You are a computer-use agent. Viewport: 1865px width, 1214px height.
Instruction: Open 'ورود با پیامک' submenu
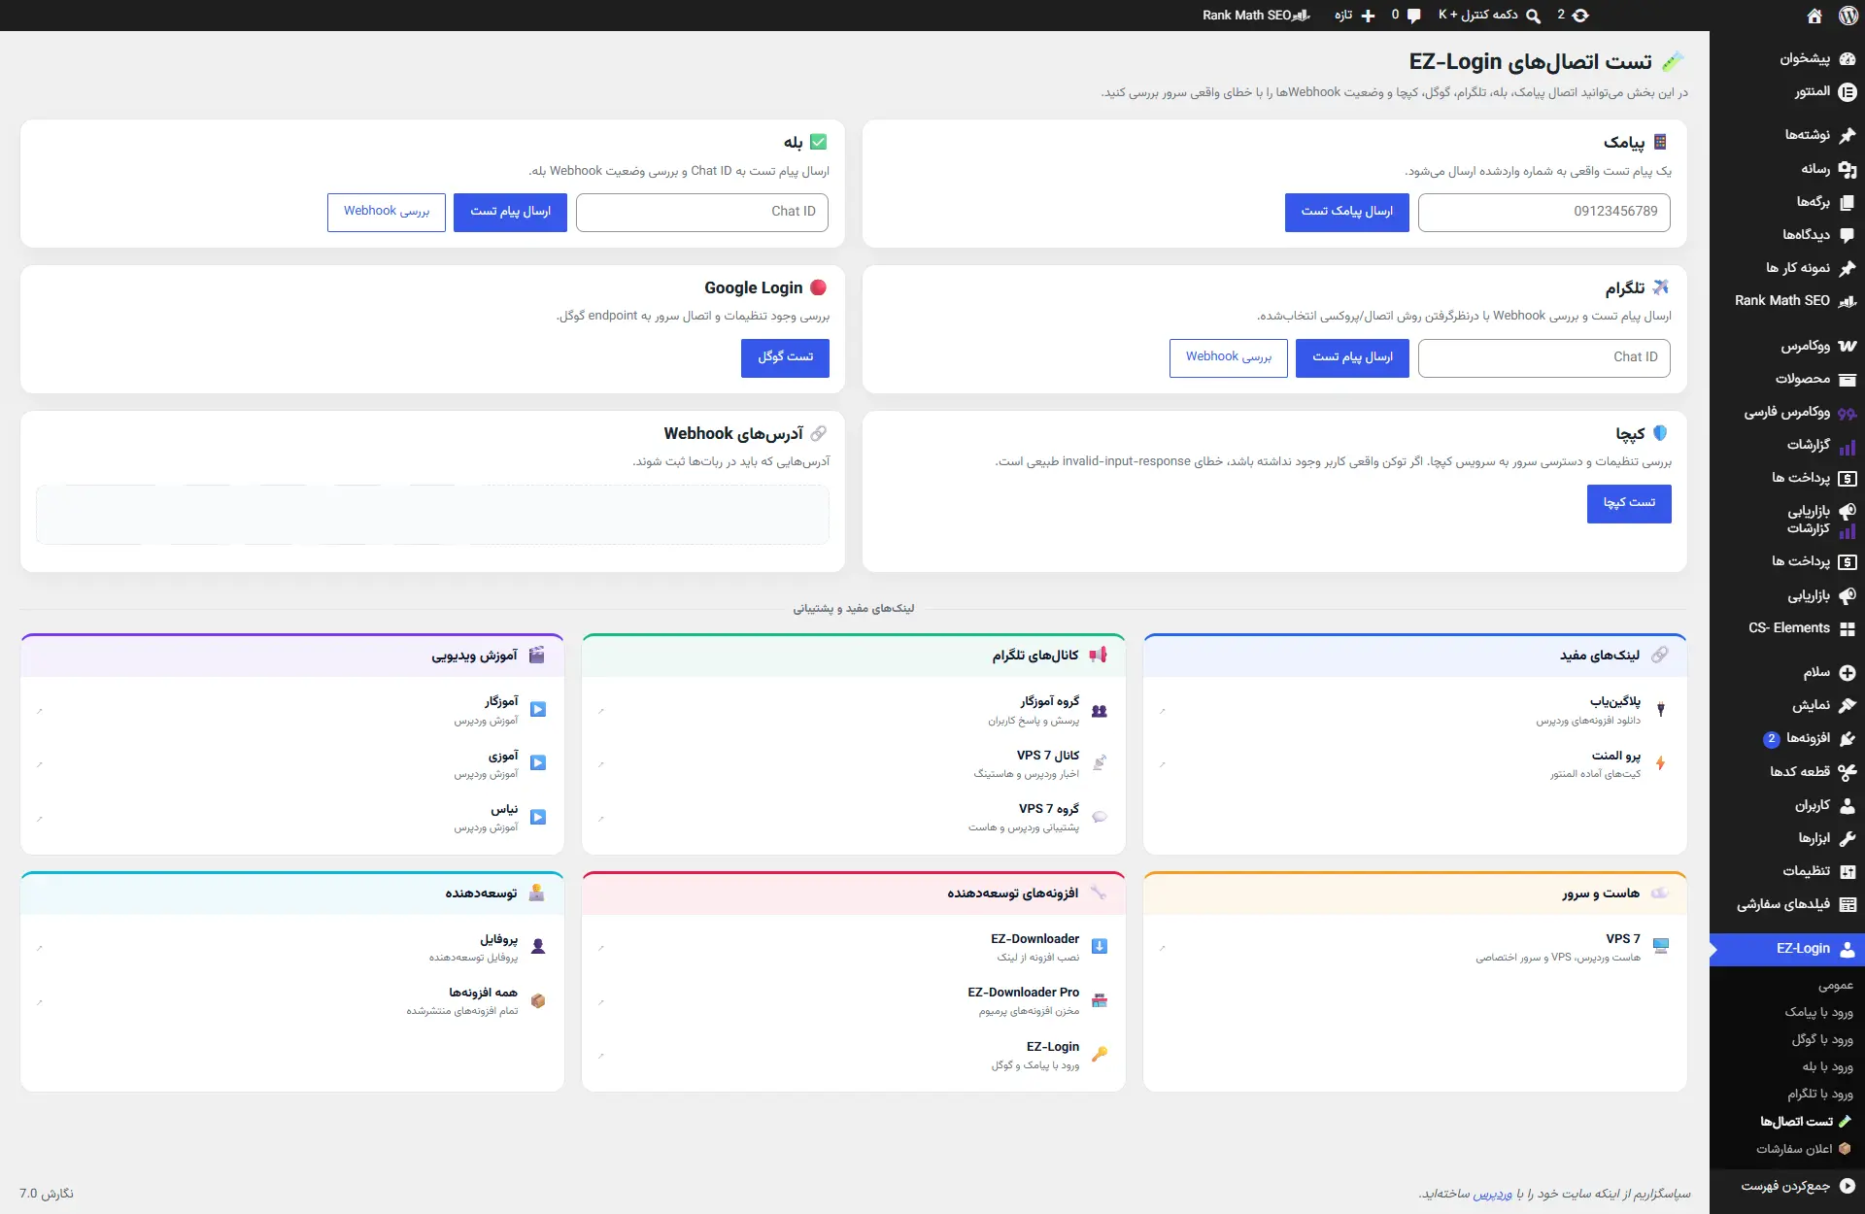coord(1818,1012)
